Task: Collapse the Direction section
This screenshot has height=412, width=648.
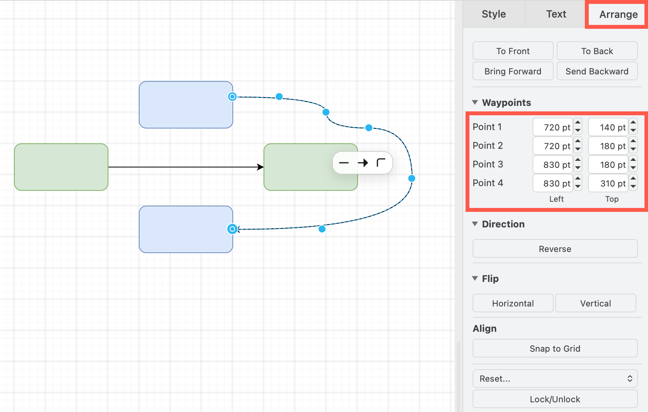Action: (x=475, y=224)
